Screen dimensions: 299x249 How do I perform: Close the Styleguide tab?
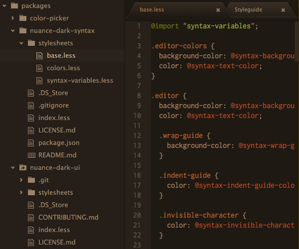coord(284,9)
